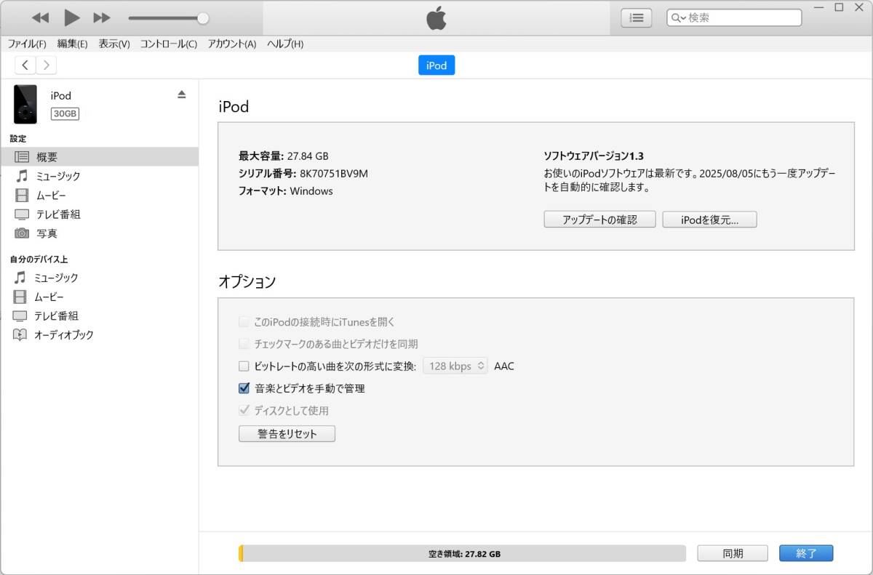Open the 128 kbps bitrate dropdown
This screenshot has height=575, width=873.
(x=455, y=366)
